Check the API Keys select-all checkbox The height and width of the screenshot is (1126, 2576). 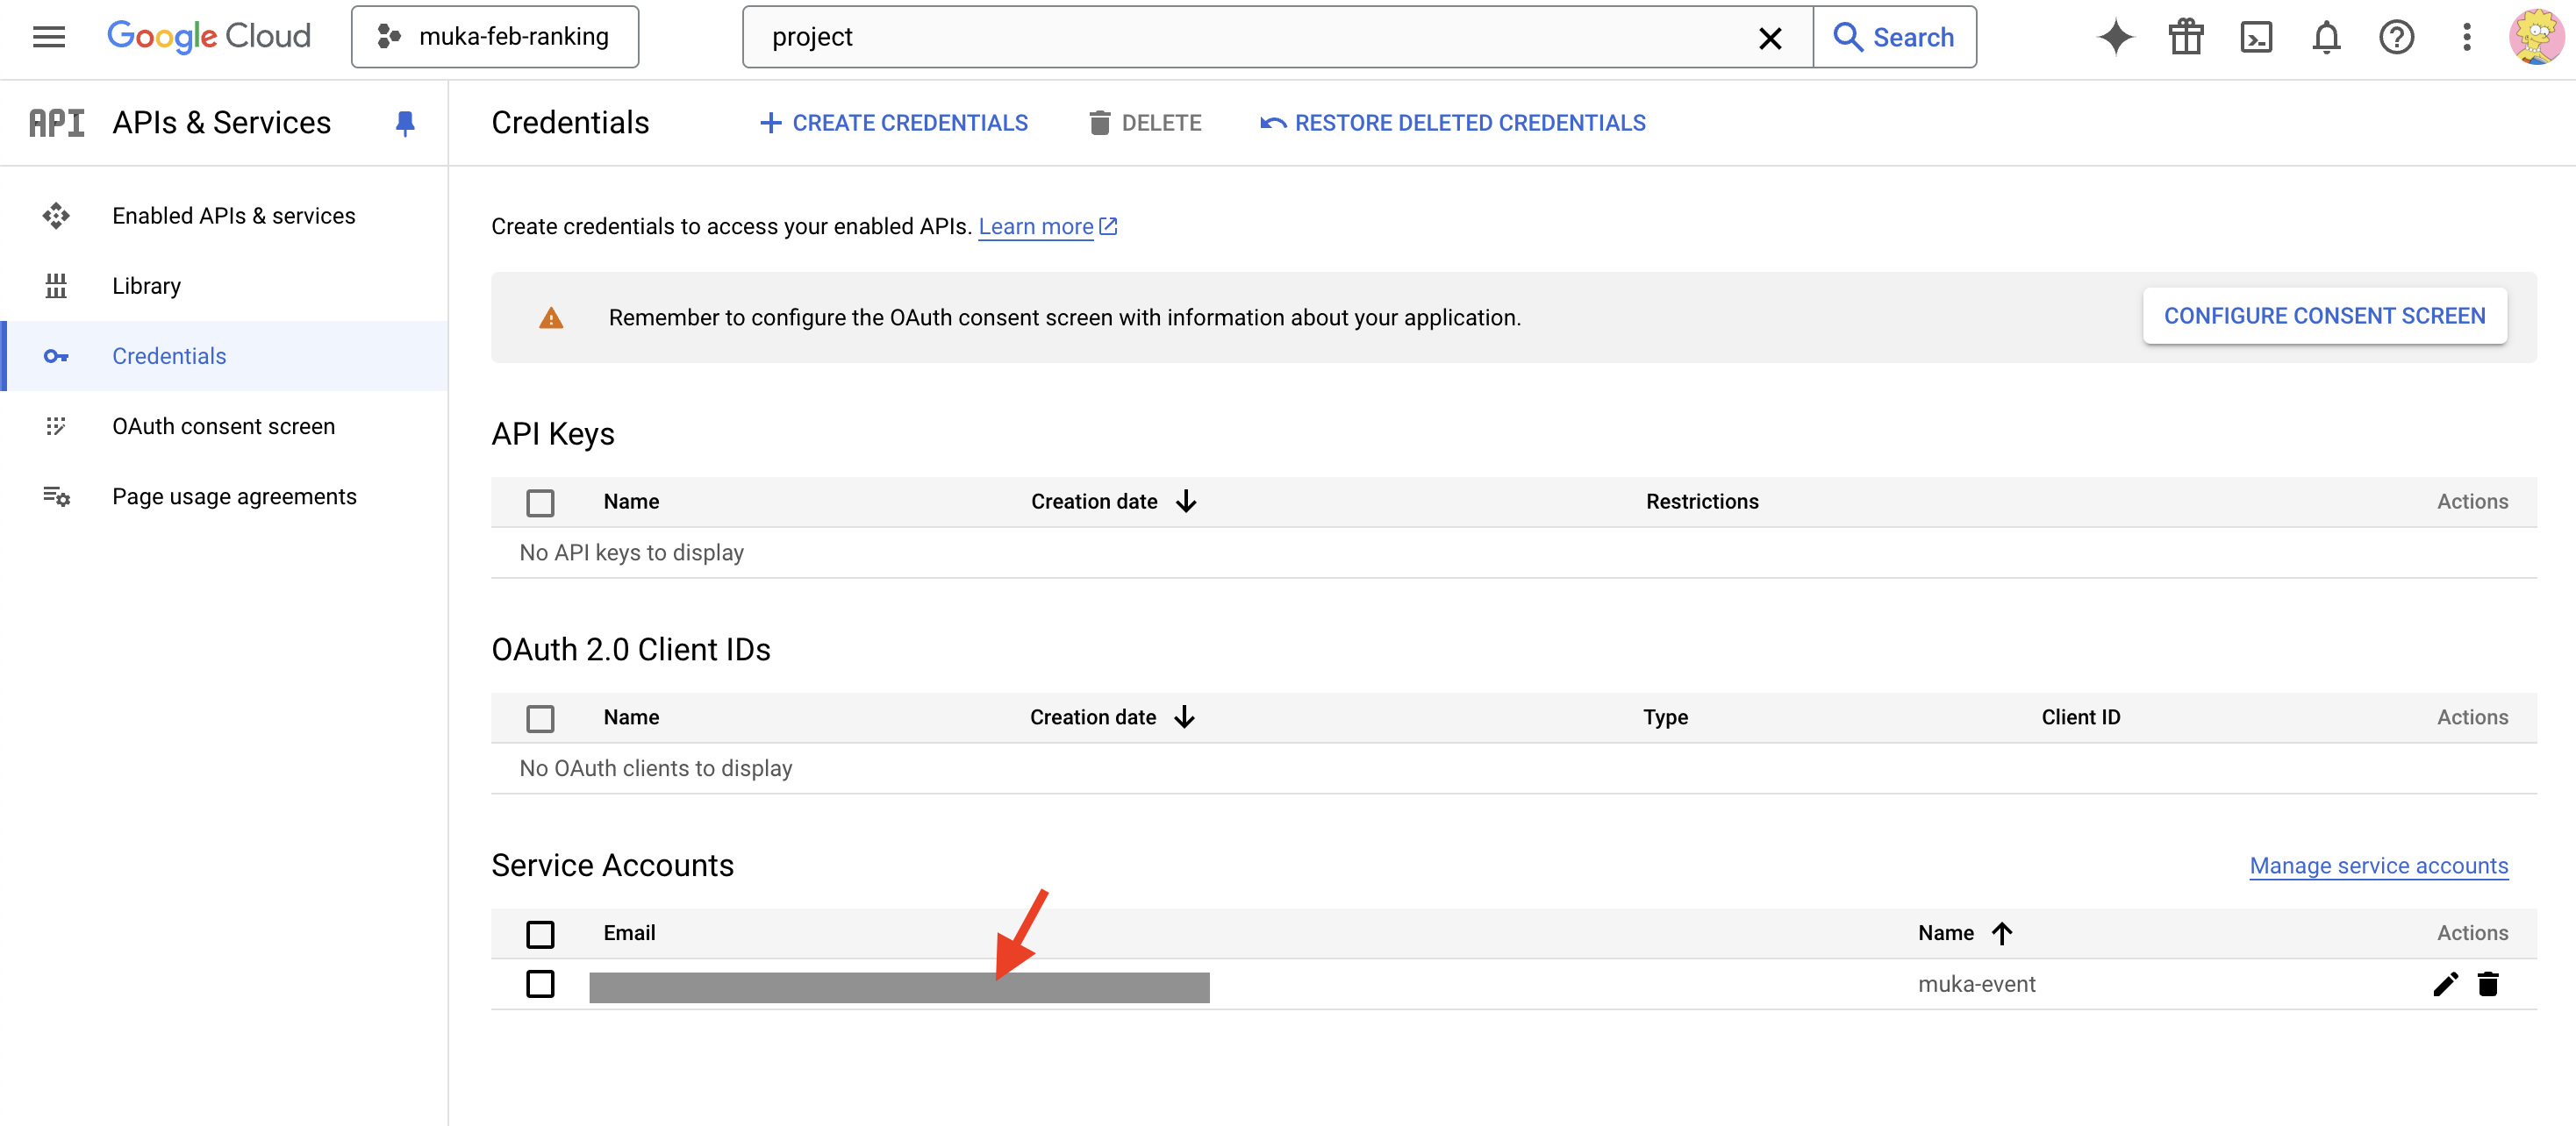[x=540, y=502]
